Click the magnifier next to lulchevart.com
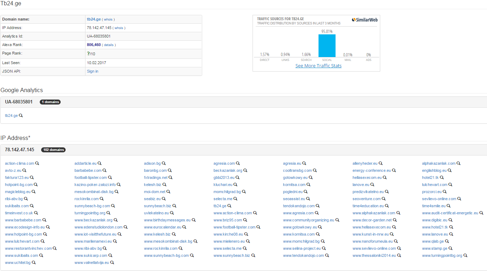 [450, 185]
